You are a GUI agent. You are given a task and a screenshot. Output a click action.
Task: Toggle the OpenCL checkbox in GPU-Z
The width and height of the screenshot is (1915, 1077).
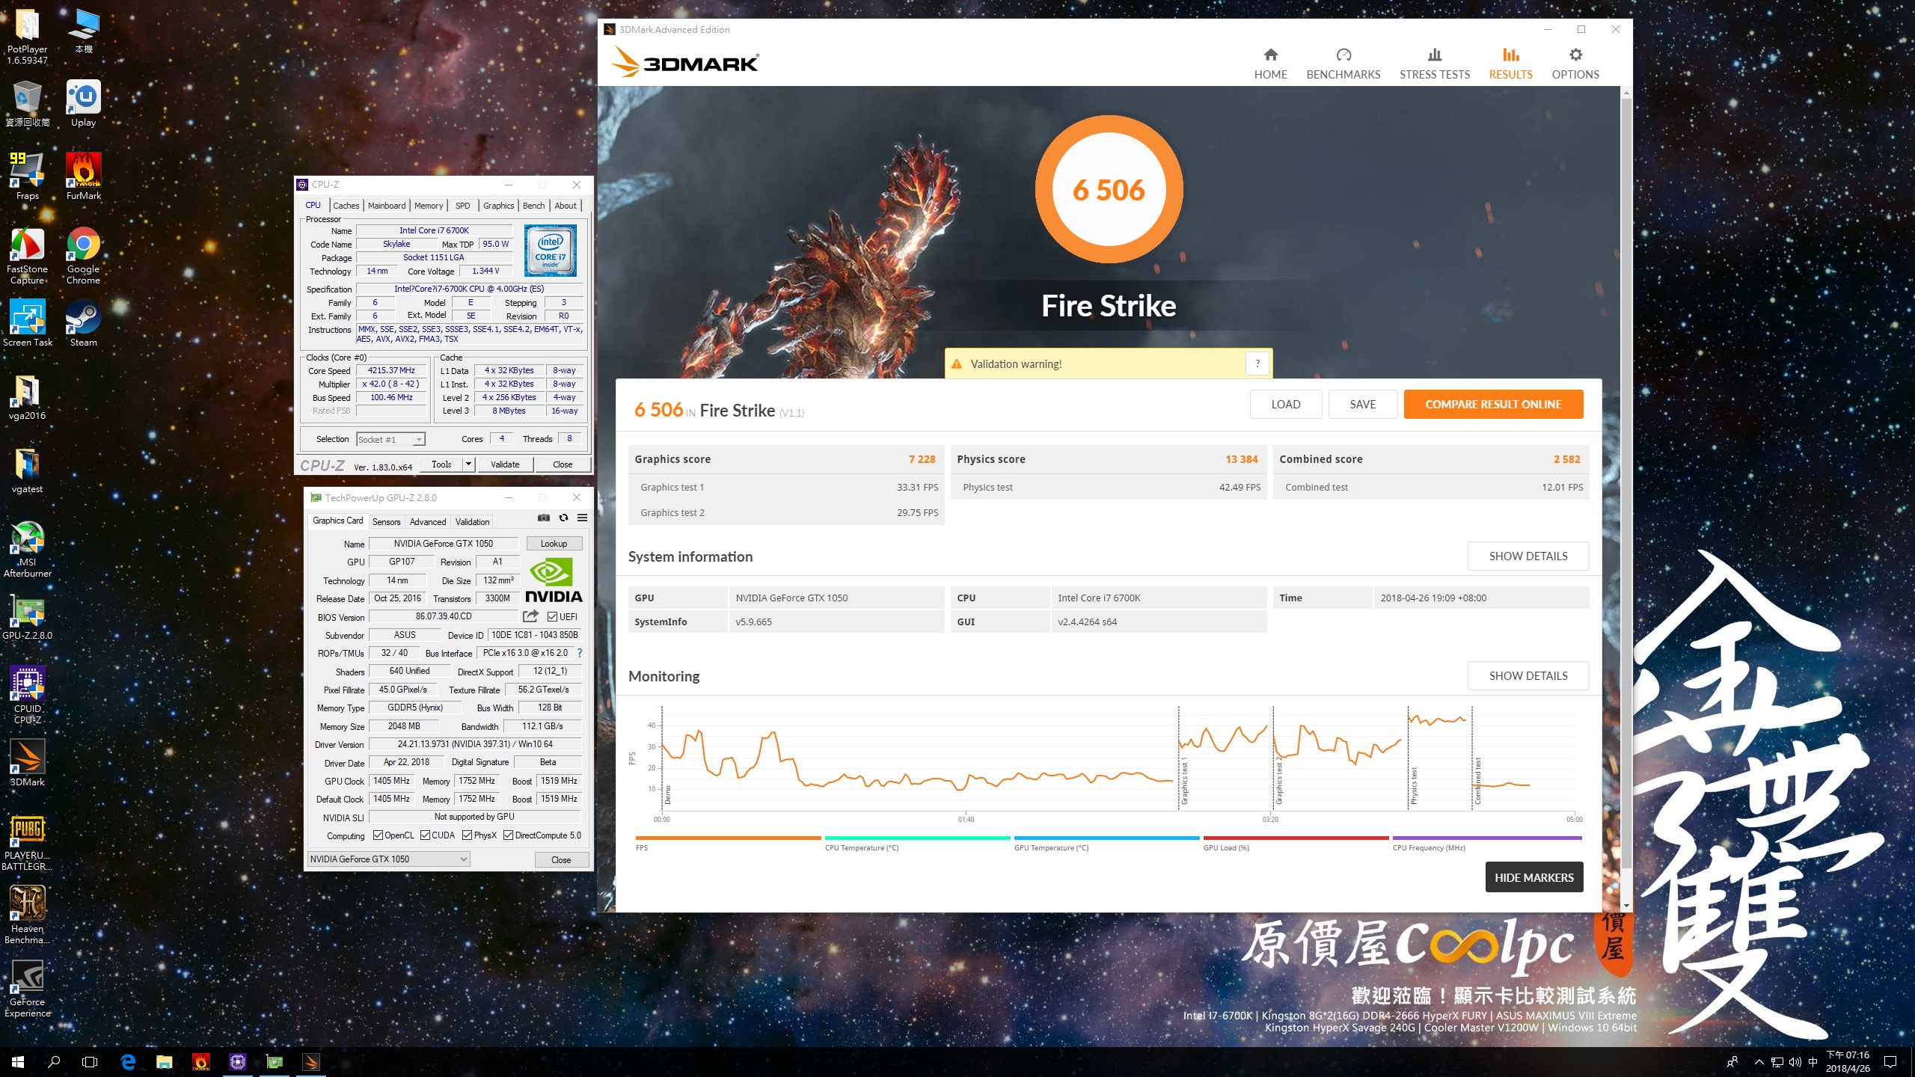tap(378, 835)
